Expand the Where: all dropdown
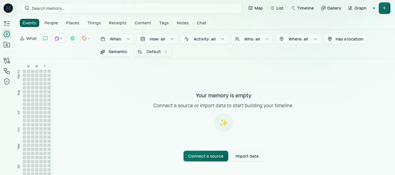Viewport: 395px width, 175px height. click(x=298, y=39)
